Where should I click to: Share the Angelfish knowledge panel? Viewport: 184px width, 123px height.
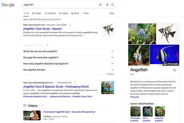(174, 70)
